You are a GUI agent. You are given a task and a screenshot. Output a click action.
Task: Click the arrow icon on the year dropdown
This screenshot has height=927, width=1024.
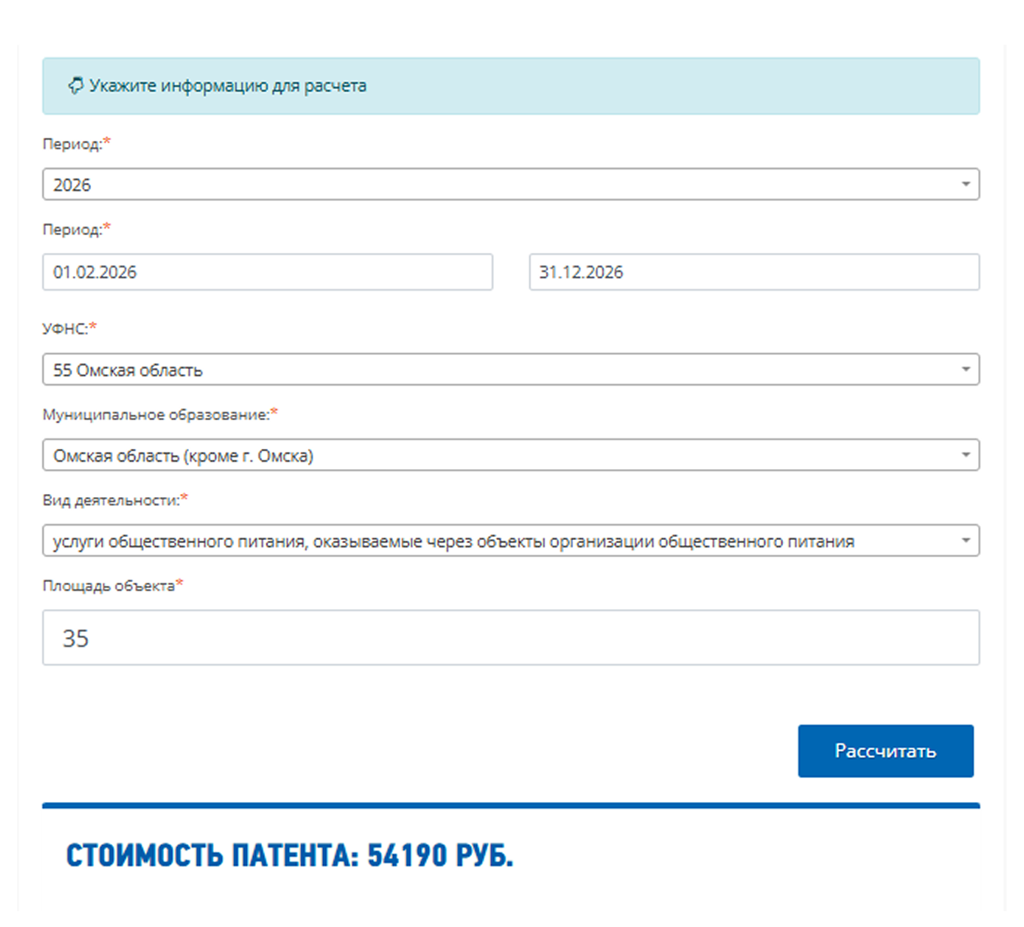[x=967, y=183]
